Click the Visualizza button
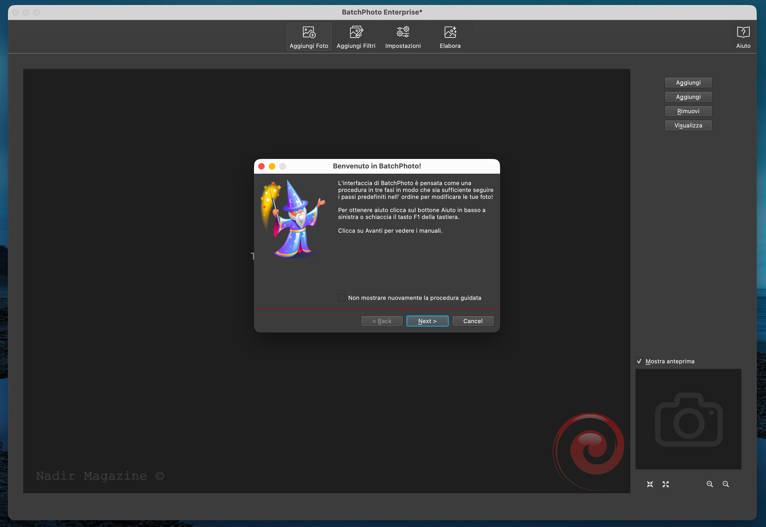766x527 pixels. pos(688,126)
